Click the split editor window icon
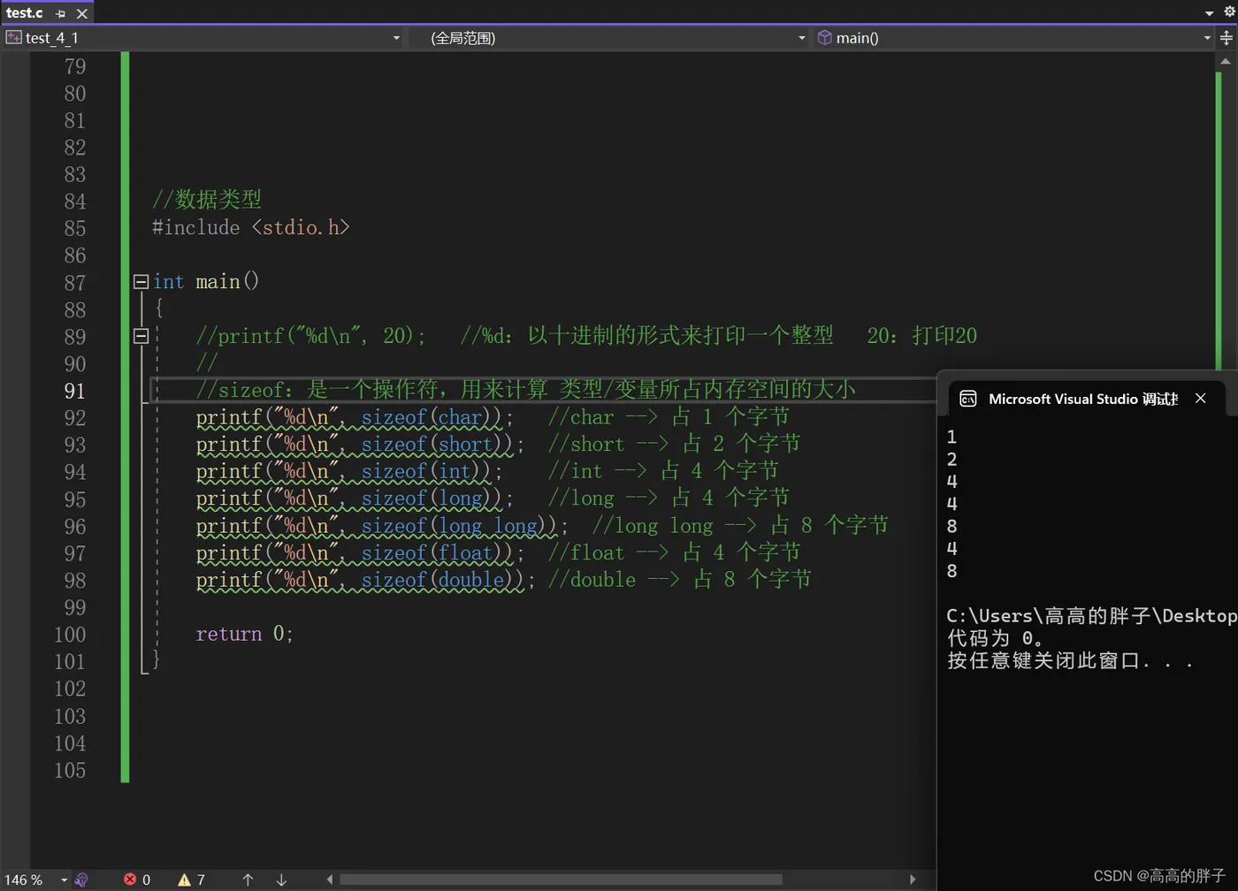Viewport: 1238px width, 891px height. 1227,38
